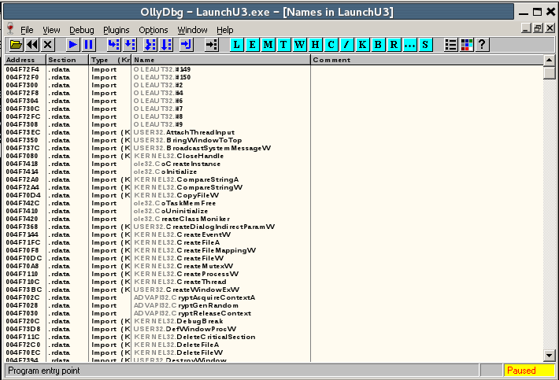Viewport: 559px width, 380px height.
Task: Select the KERNEL32.CreateMutexW row
Action: coord(274,266)
